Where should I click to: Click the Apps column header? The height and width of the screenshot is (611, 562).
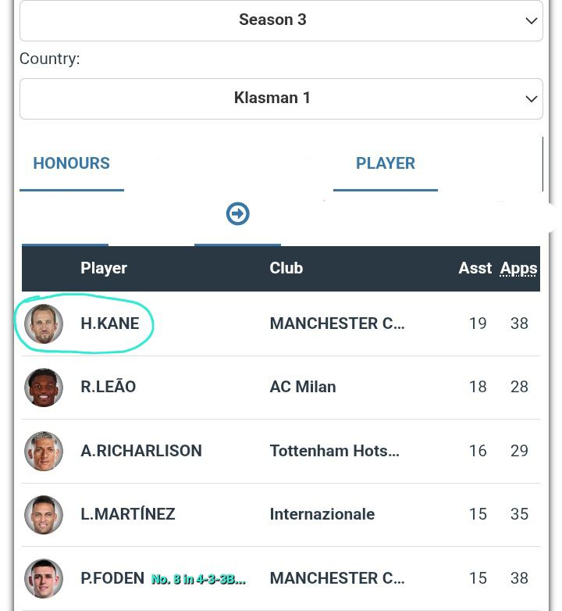(518, 268)
